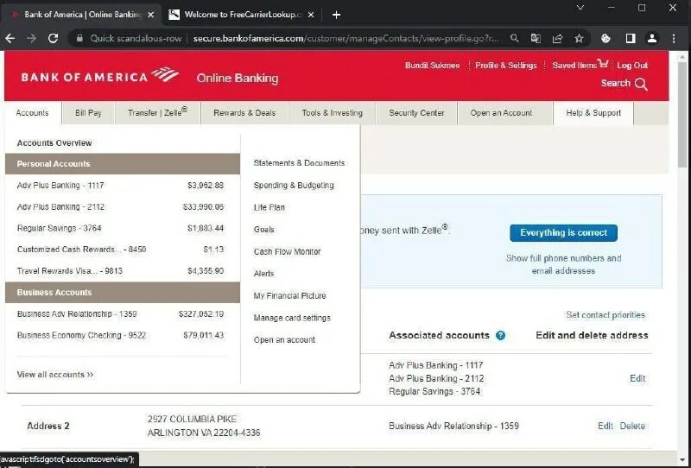This screenshot has width=691, height=468.
Task: Click the padlock site info icon
Action: (x=79, y=38)
